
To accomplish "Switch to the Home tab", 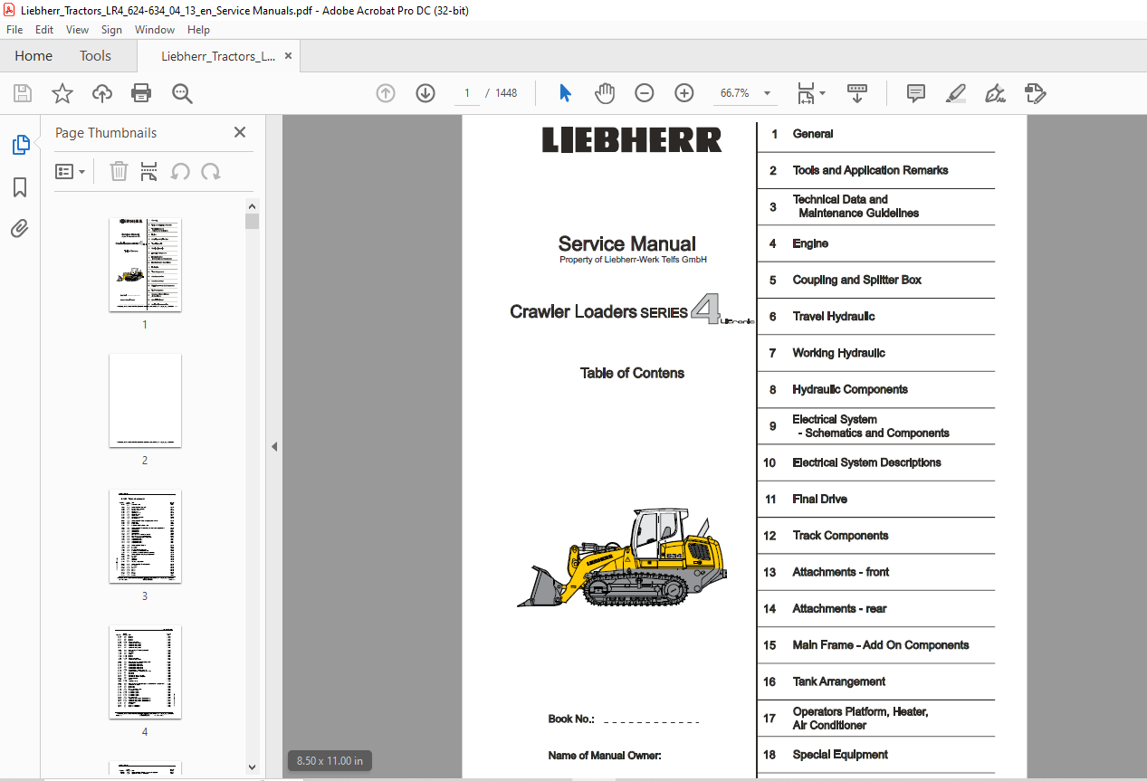I will tap(33, 56).
